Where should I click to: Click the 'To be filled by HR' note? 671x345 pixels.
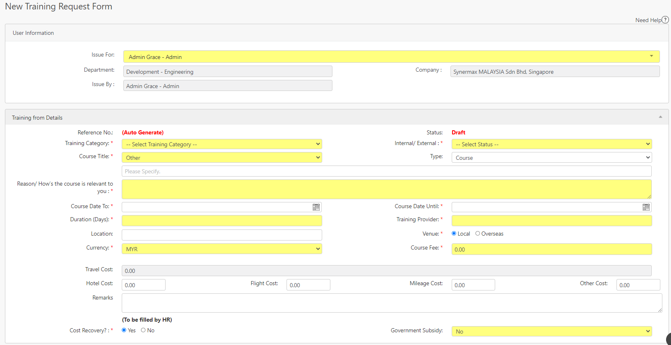[x=147, y=320]
